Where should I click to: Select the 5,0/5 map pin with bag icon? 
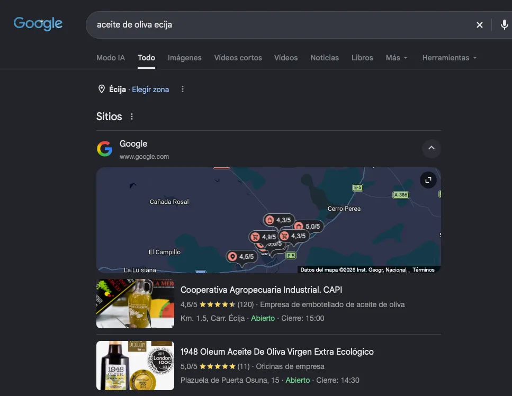pyautogui.click(x=309, y=226)
